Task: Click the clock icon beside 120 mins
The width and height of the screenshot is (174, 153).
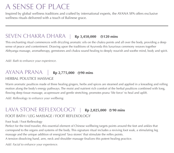Action: (x=102, y=37)
